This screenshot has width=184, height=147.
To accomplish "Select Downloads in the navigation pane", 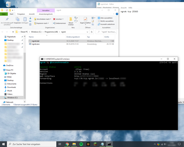I will (10, 87).
